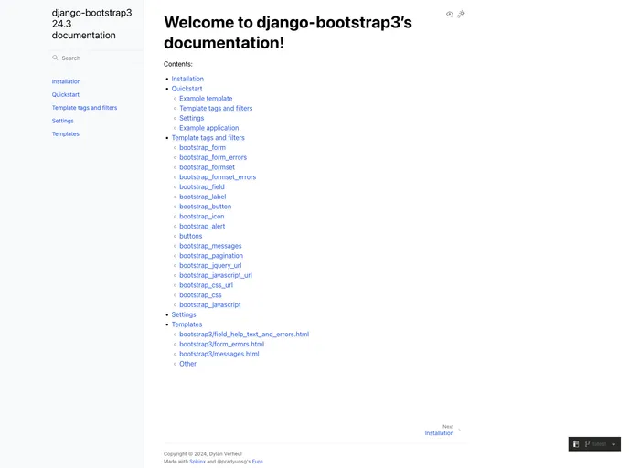Open the buttons link
The width and height of the screenshot is (629, 468).
coord(190,236)
